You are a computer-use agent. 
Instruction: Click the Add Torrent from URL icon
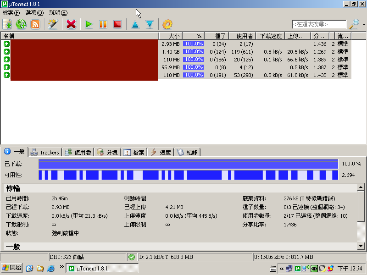21,24
